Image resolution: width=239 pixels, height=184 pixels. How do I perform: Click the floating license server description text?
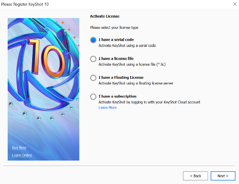coord(136,83)
